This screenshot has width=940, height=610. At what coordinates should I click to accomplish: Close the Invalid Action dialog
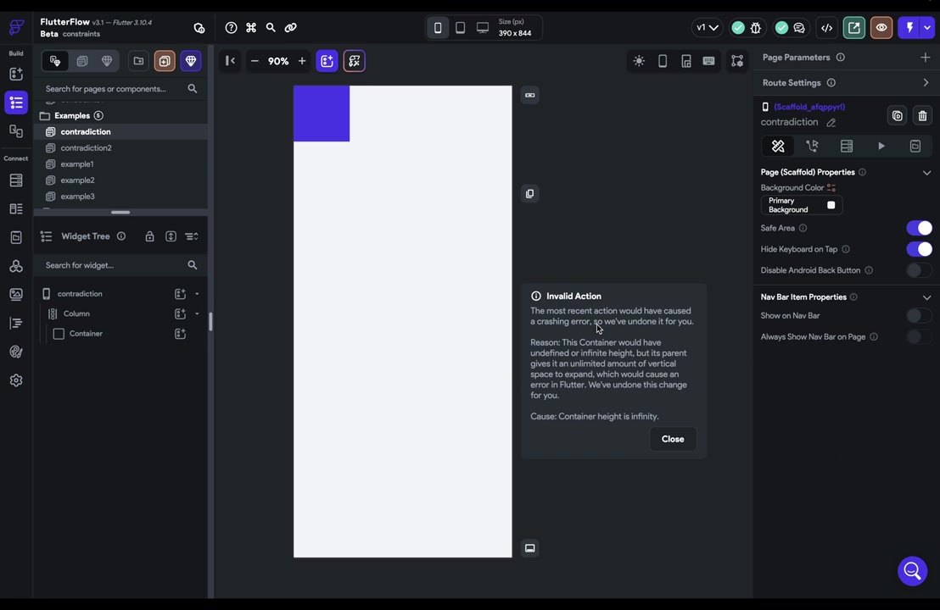point(673,440)
